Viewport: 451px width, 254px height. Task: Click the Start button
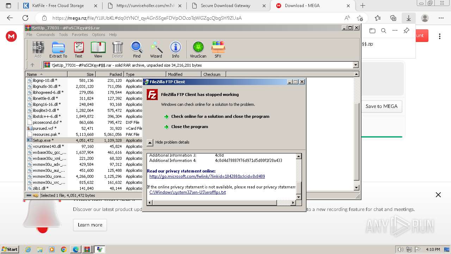point(10,249)
